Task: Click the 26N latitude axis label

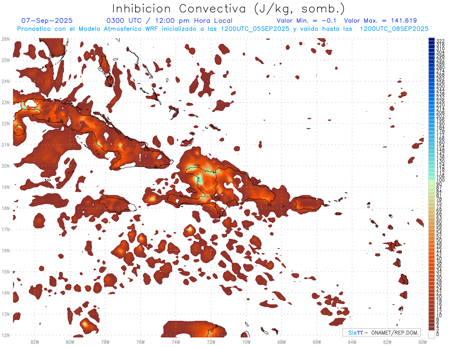Action: click(x=6, y=39)
